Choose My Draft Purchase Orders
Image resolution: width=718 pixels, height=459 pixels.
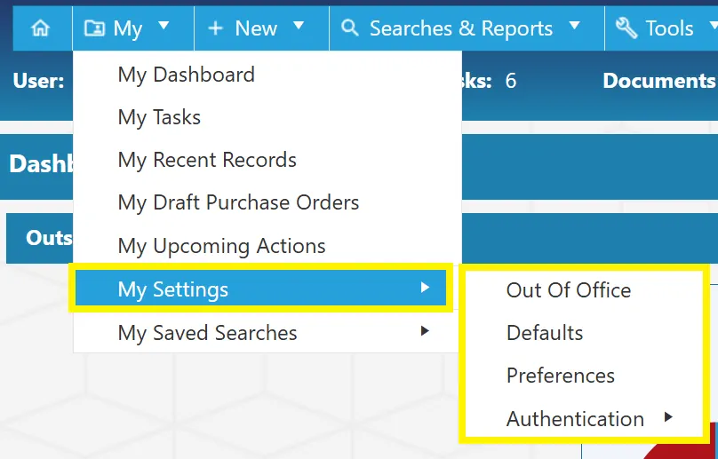pyautogui.click(x=267, y=202)
